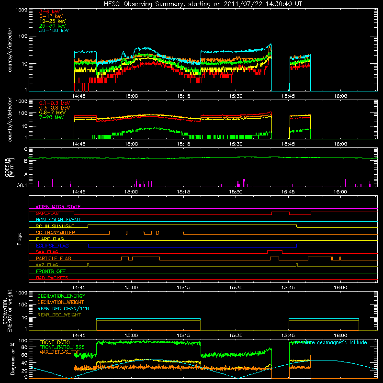
Task: Click the 80 tick on Degrees or % axis
Action: (x=25, y=347)
